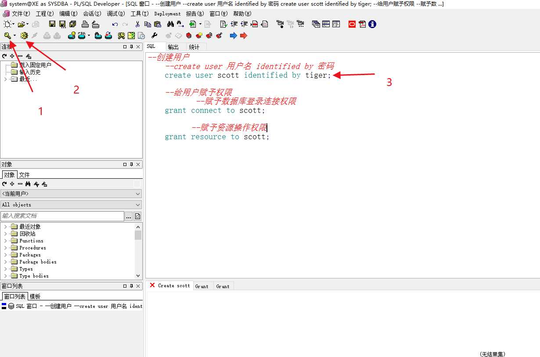This screenshot has width=540, height=357.
Task: Click the PDF manual icon
Action: 362,24
